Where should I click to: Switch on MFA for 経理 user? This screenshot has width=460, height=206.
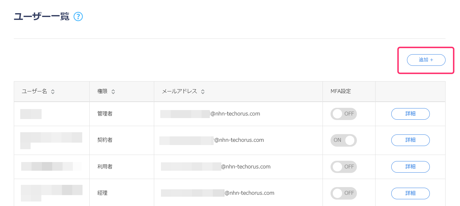(343, 193)
